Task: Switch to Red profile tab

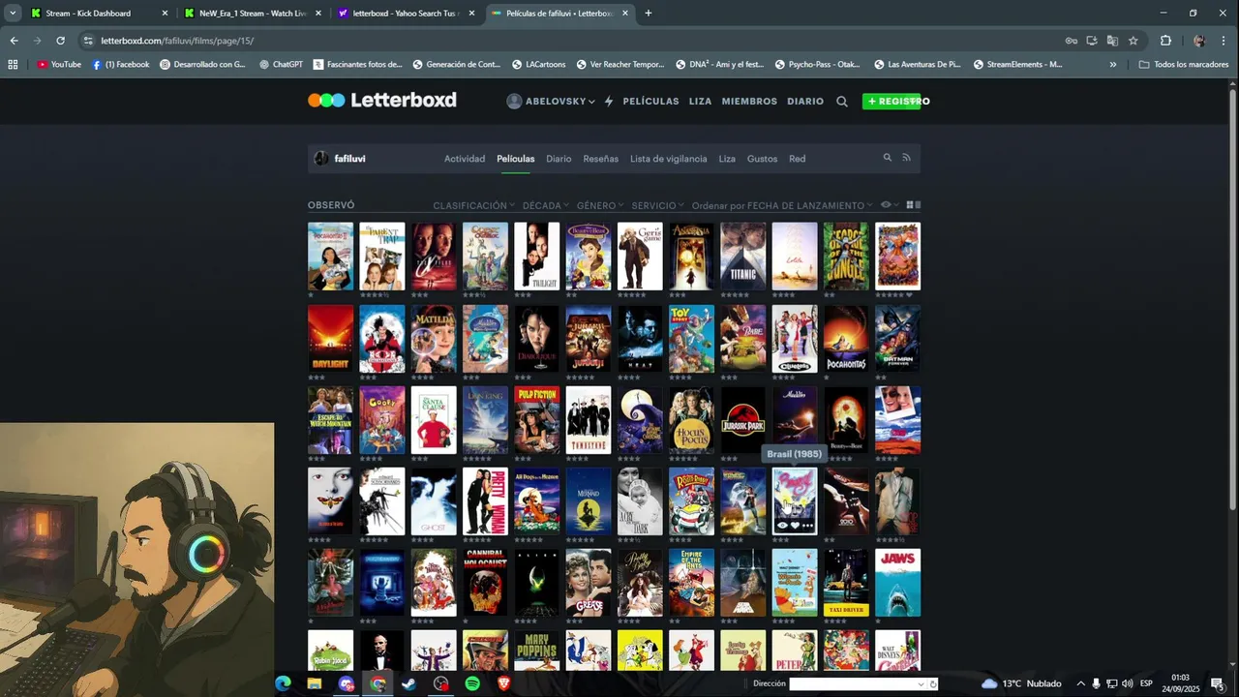Action: [x=797, y=159]
